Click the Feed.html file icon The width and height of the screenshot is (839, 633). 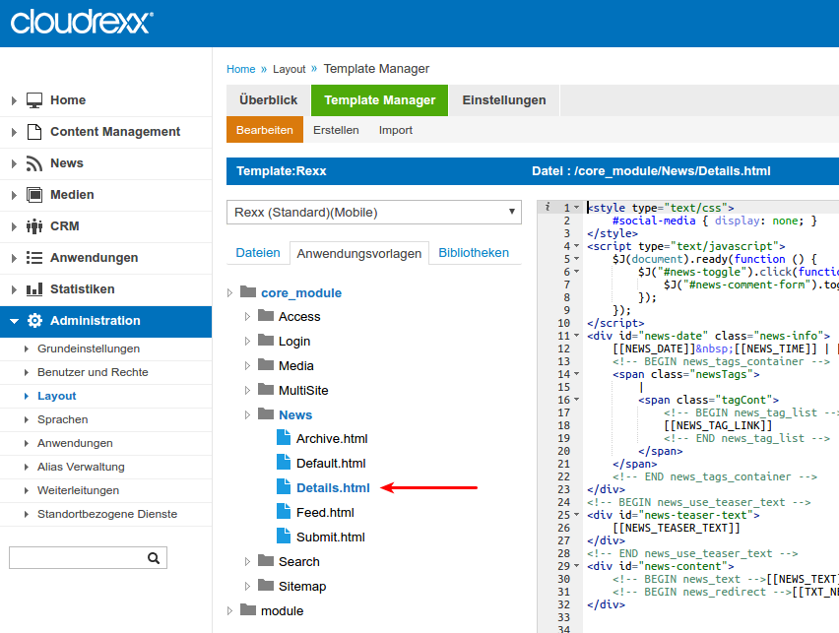point(284,511)
